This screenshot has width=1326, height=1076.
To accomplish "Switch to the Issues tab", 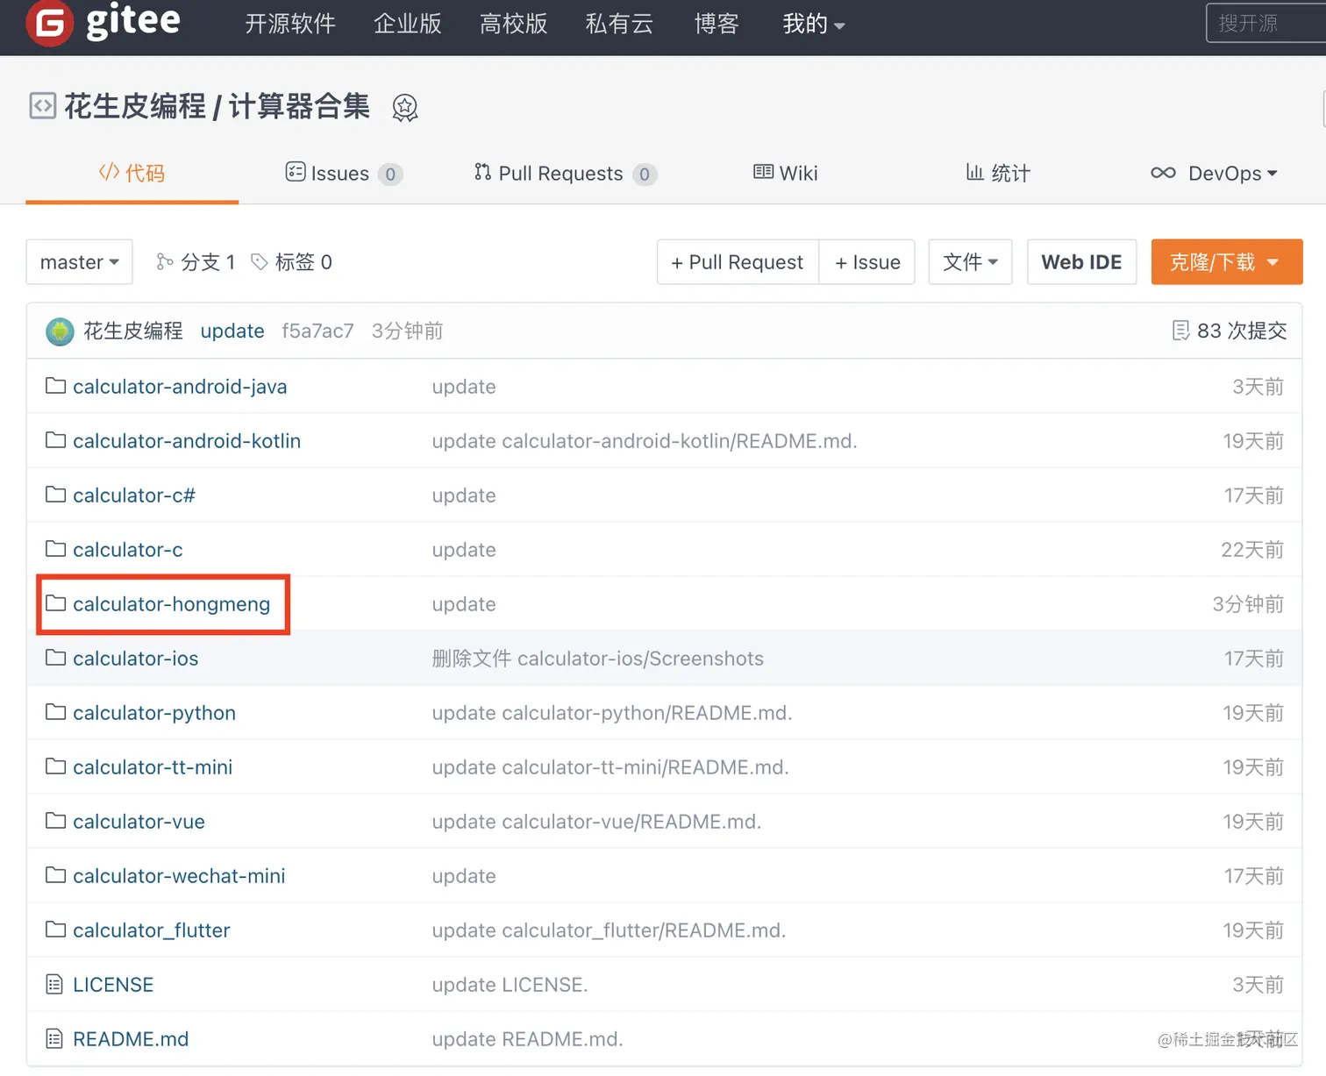I will 344,174.
